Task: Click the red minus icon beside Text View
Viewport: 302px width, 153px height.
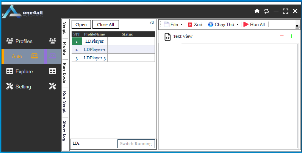Action: point(282,36)
